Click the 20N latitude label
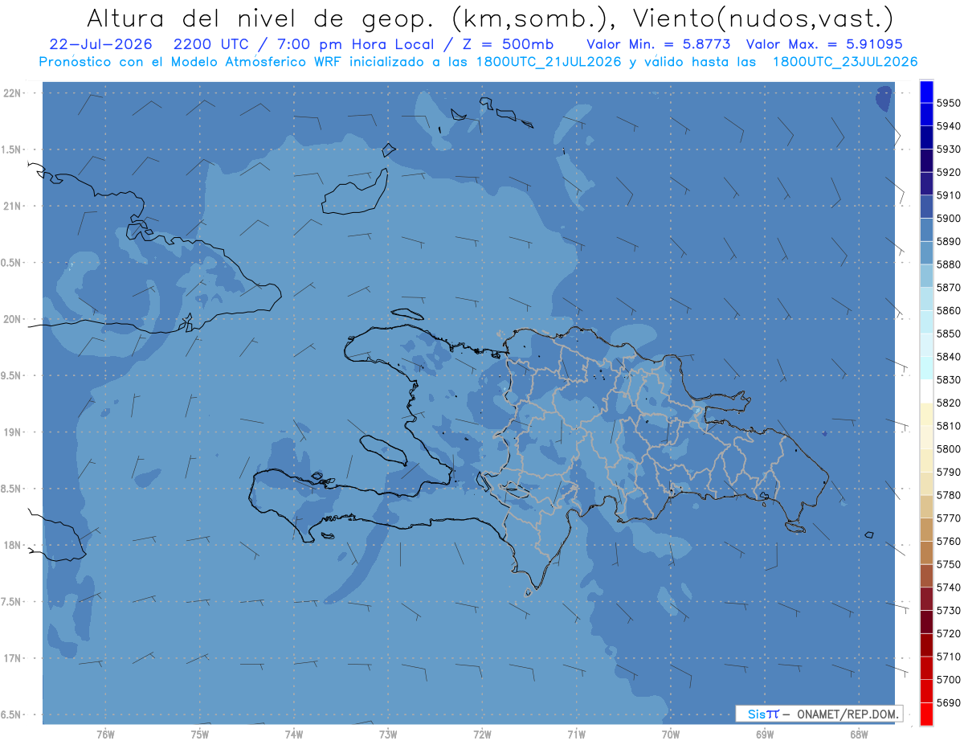Image resolution: width=964 pixels, height=745 pixels. pyautogui.click(x=13, y=319)
